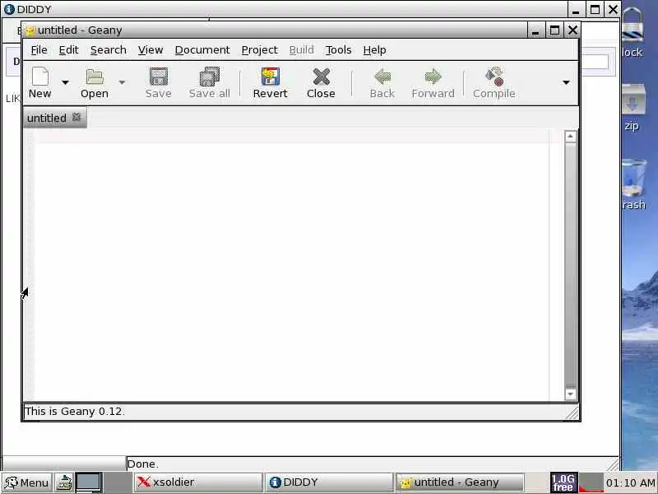Viewport: 658px width, 494px height.
Task: Click the show desktop icon in taskbar
Action: (x=64, y=482)
